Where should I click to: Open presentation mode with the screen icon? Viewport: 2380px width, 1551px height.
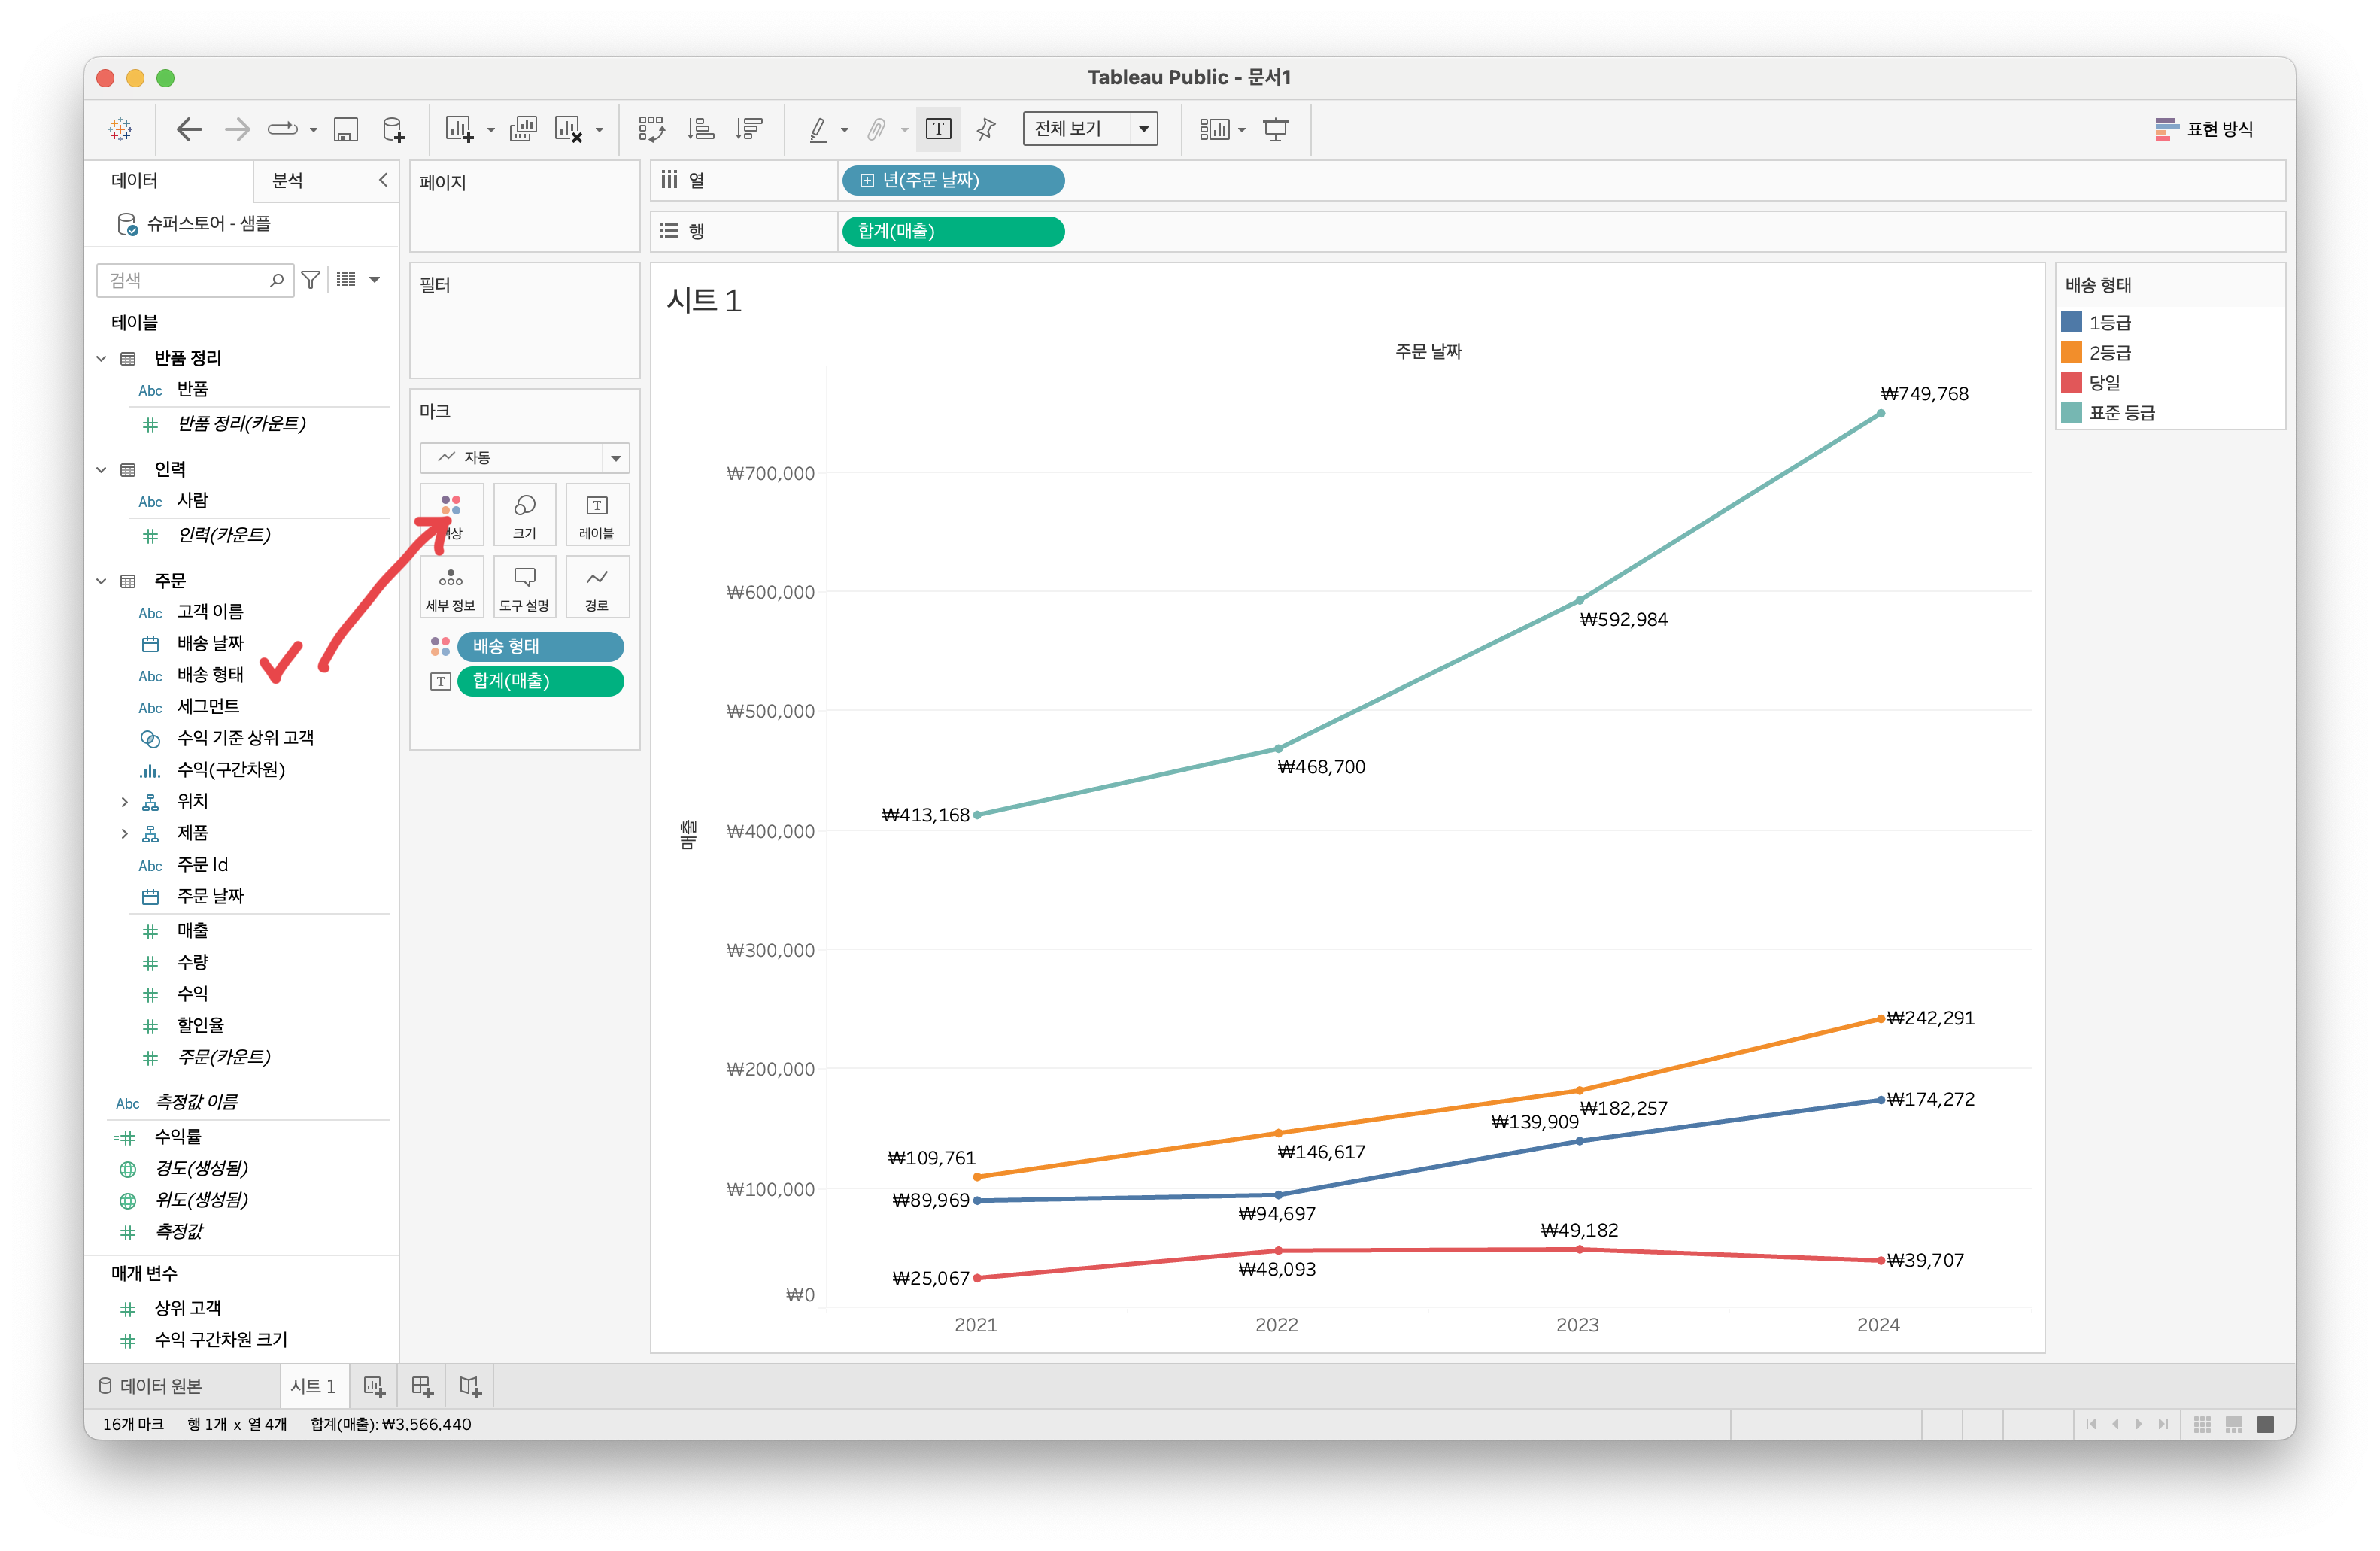click(x=1275, y=129)
